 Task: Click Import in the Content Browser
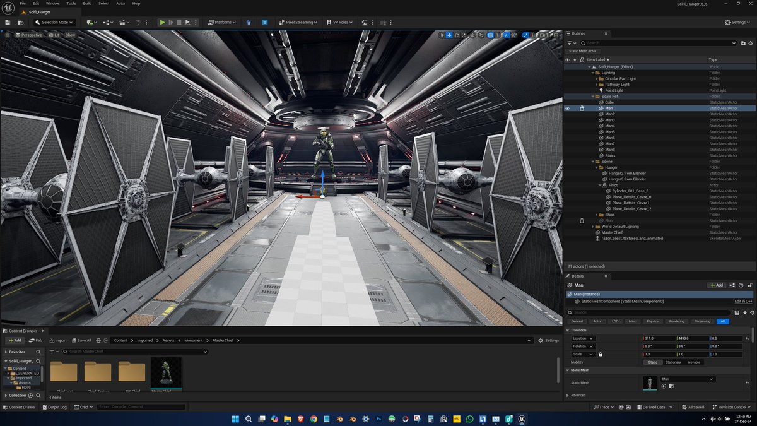[x=59, y=340]
